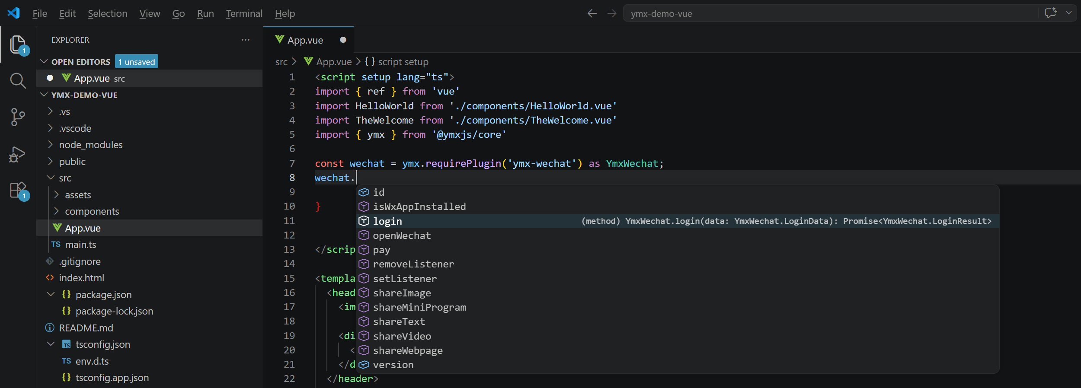
Task: Expand the assets folder
Action: (56, 195)
